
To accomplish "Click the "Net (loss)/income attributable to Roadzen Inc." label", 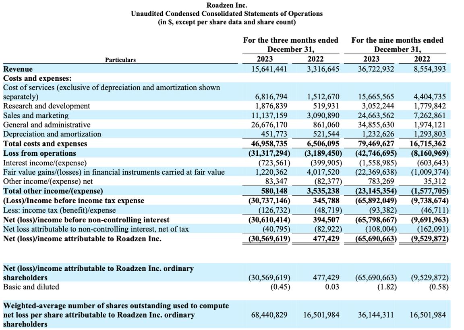I will (x=82, y=239).
